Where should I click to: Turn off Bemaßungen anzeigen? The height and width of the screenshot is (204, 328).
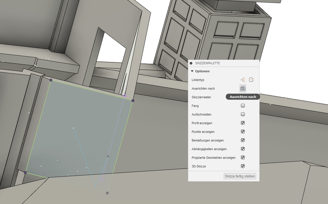243,140
